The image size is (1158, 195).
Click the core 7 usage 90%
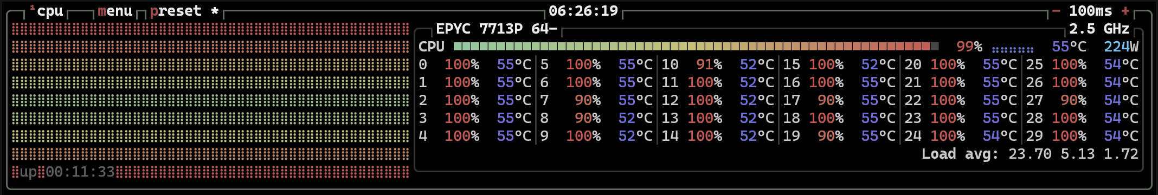588,100
